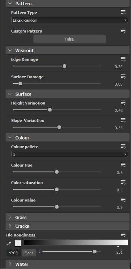Select the eyedropper color picker tool
This screenshot has height=269, width=131.
pos(9,243)
